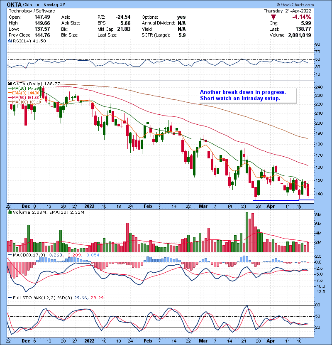Click the Annual Dividend N/A value
332x345 pixels.
(181, 23)
